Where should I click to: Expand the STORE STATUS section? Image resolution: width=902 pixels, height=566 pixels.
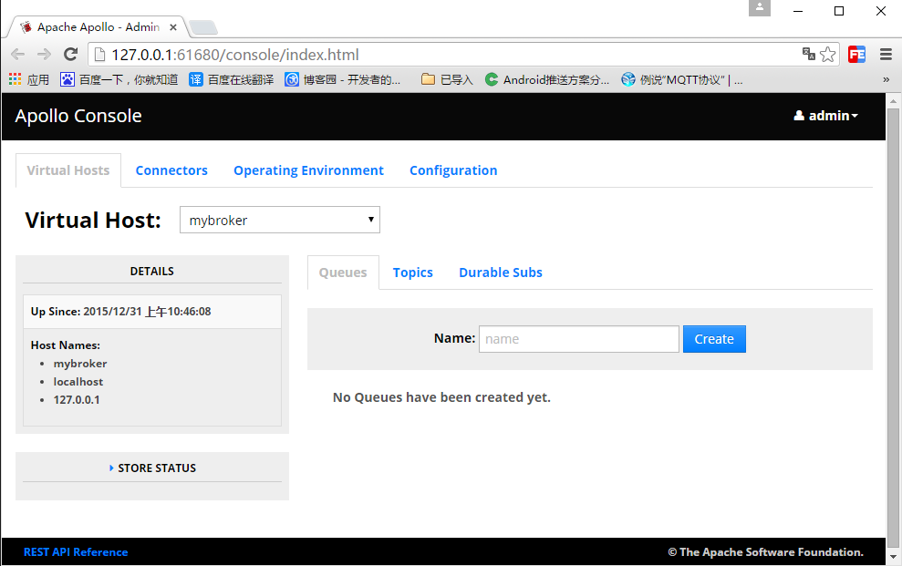(x=152, y=468)
